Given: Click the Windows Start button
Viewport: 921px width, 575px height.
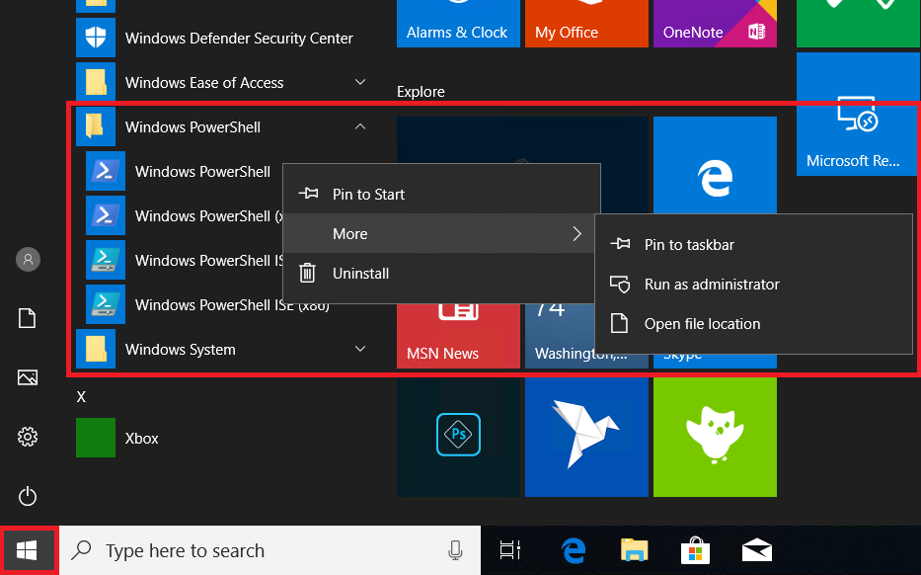Looking at the screenshot, I should (27, 550).
